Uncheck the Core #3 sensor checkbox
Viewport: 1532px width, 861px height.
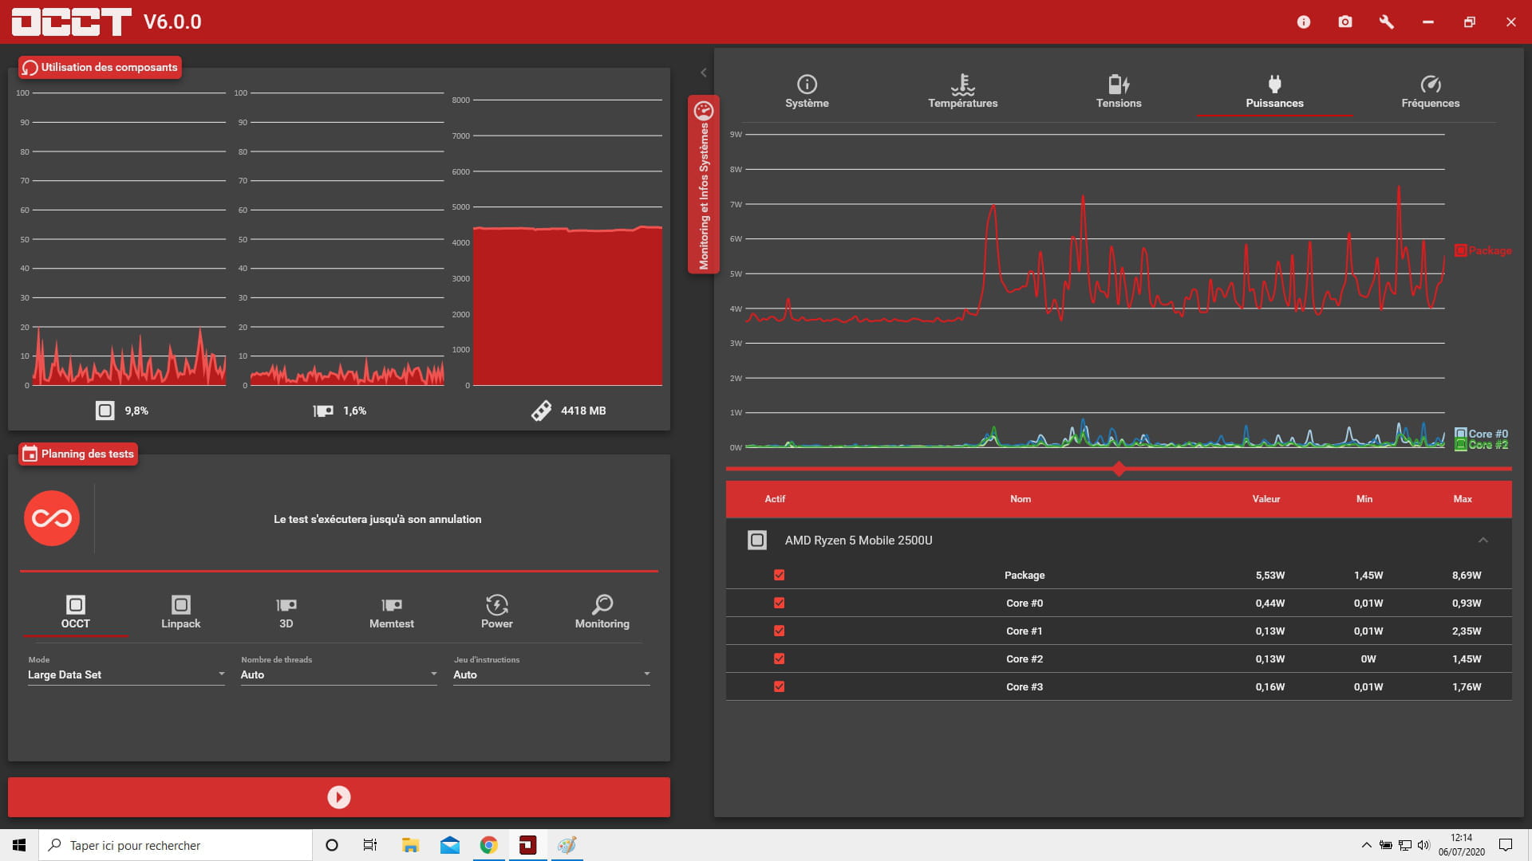[x=780, y=686]
